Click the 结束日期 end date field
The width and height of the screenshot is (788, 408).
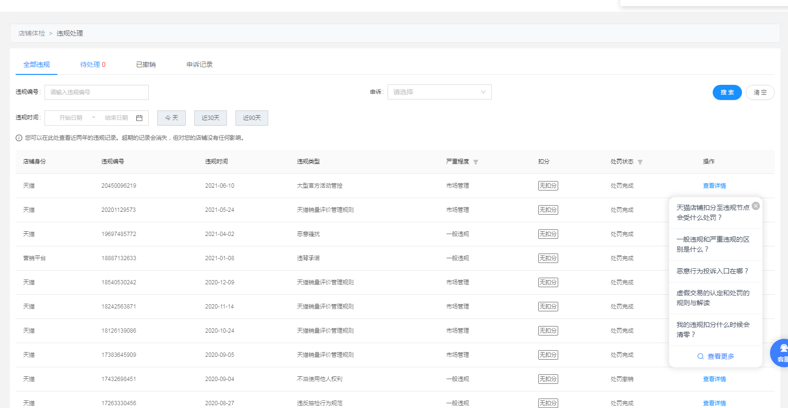116,118
